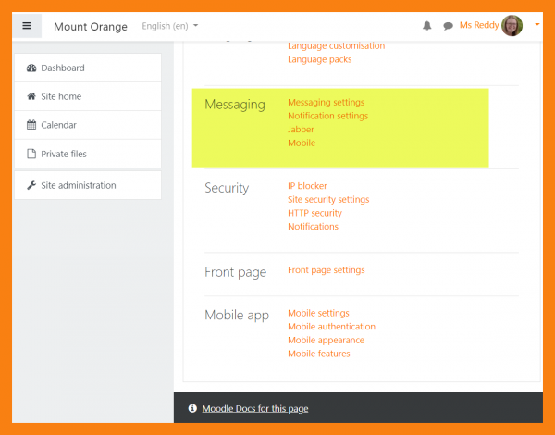
Task: Expand the English (en) language dropdown
Action: click(x=169, y=26)
